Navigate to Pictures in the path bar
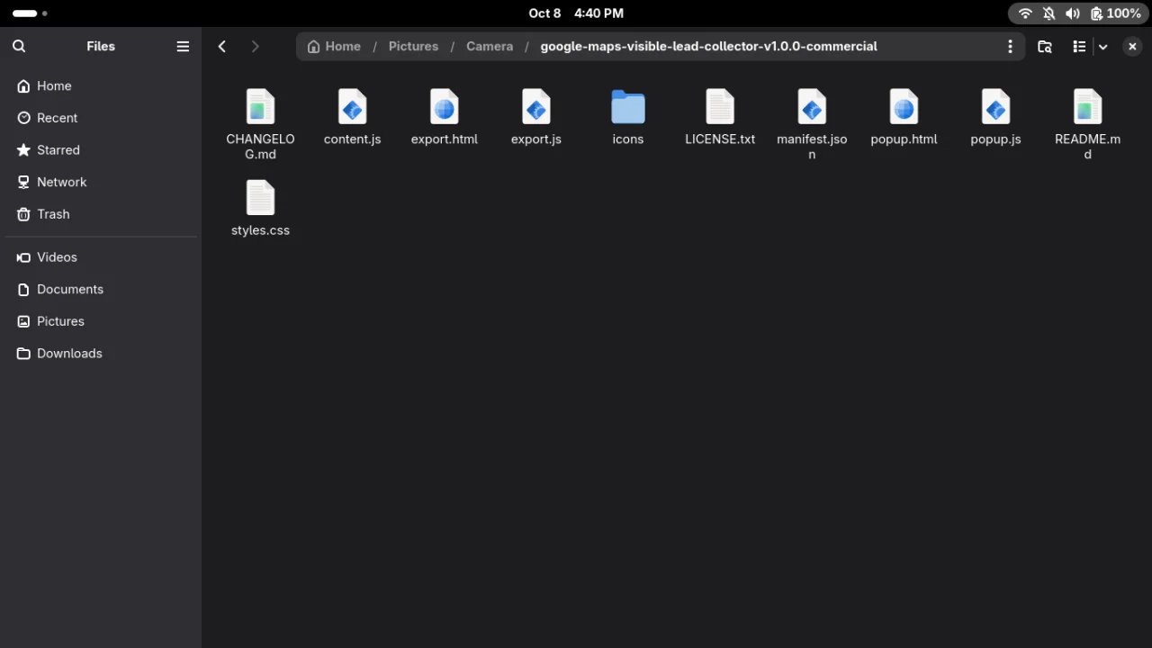This screenshot has height=648, width=1152. (x=413, y=47)
